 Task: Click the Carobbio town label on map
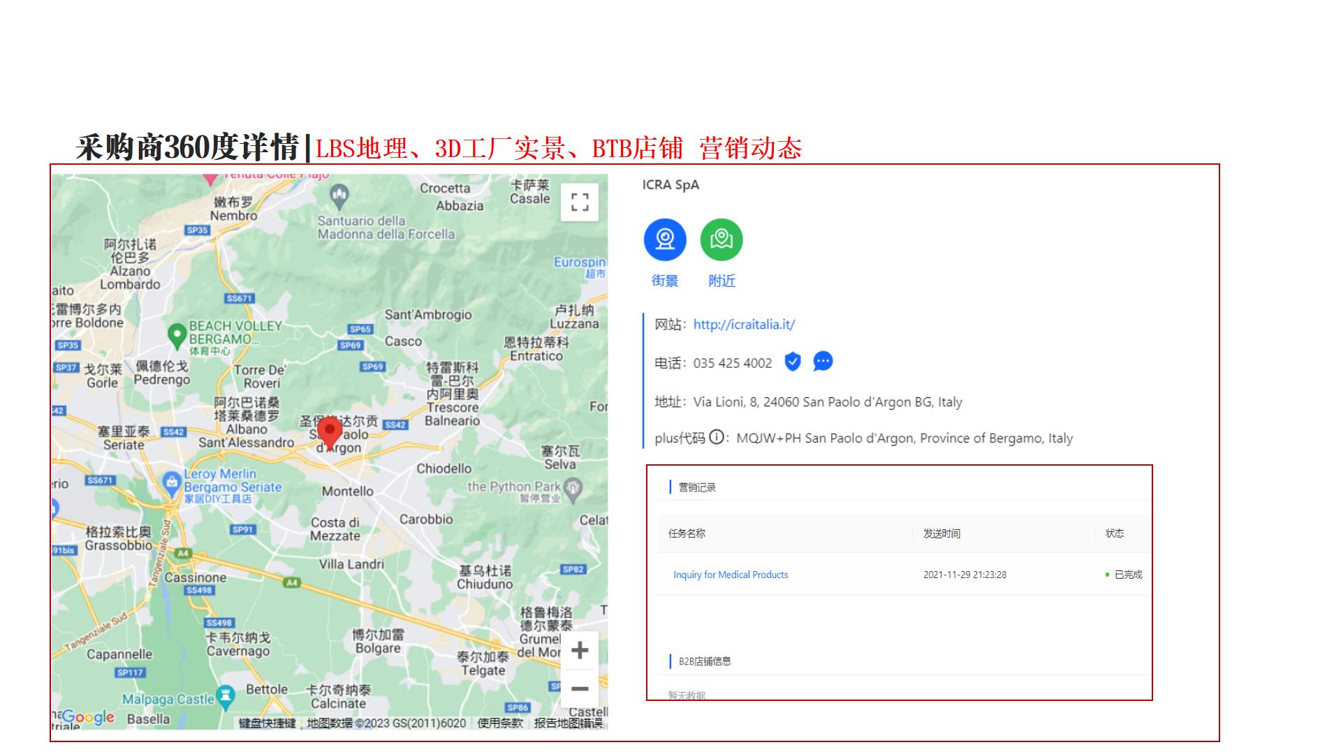pos(426,519)
